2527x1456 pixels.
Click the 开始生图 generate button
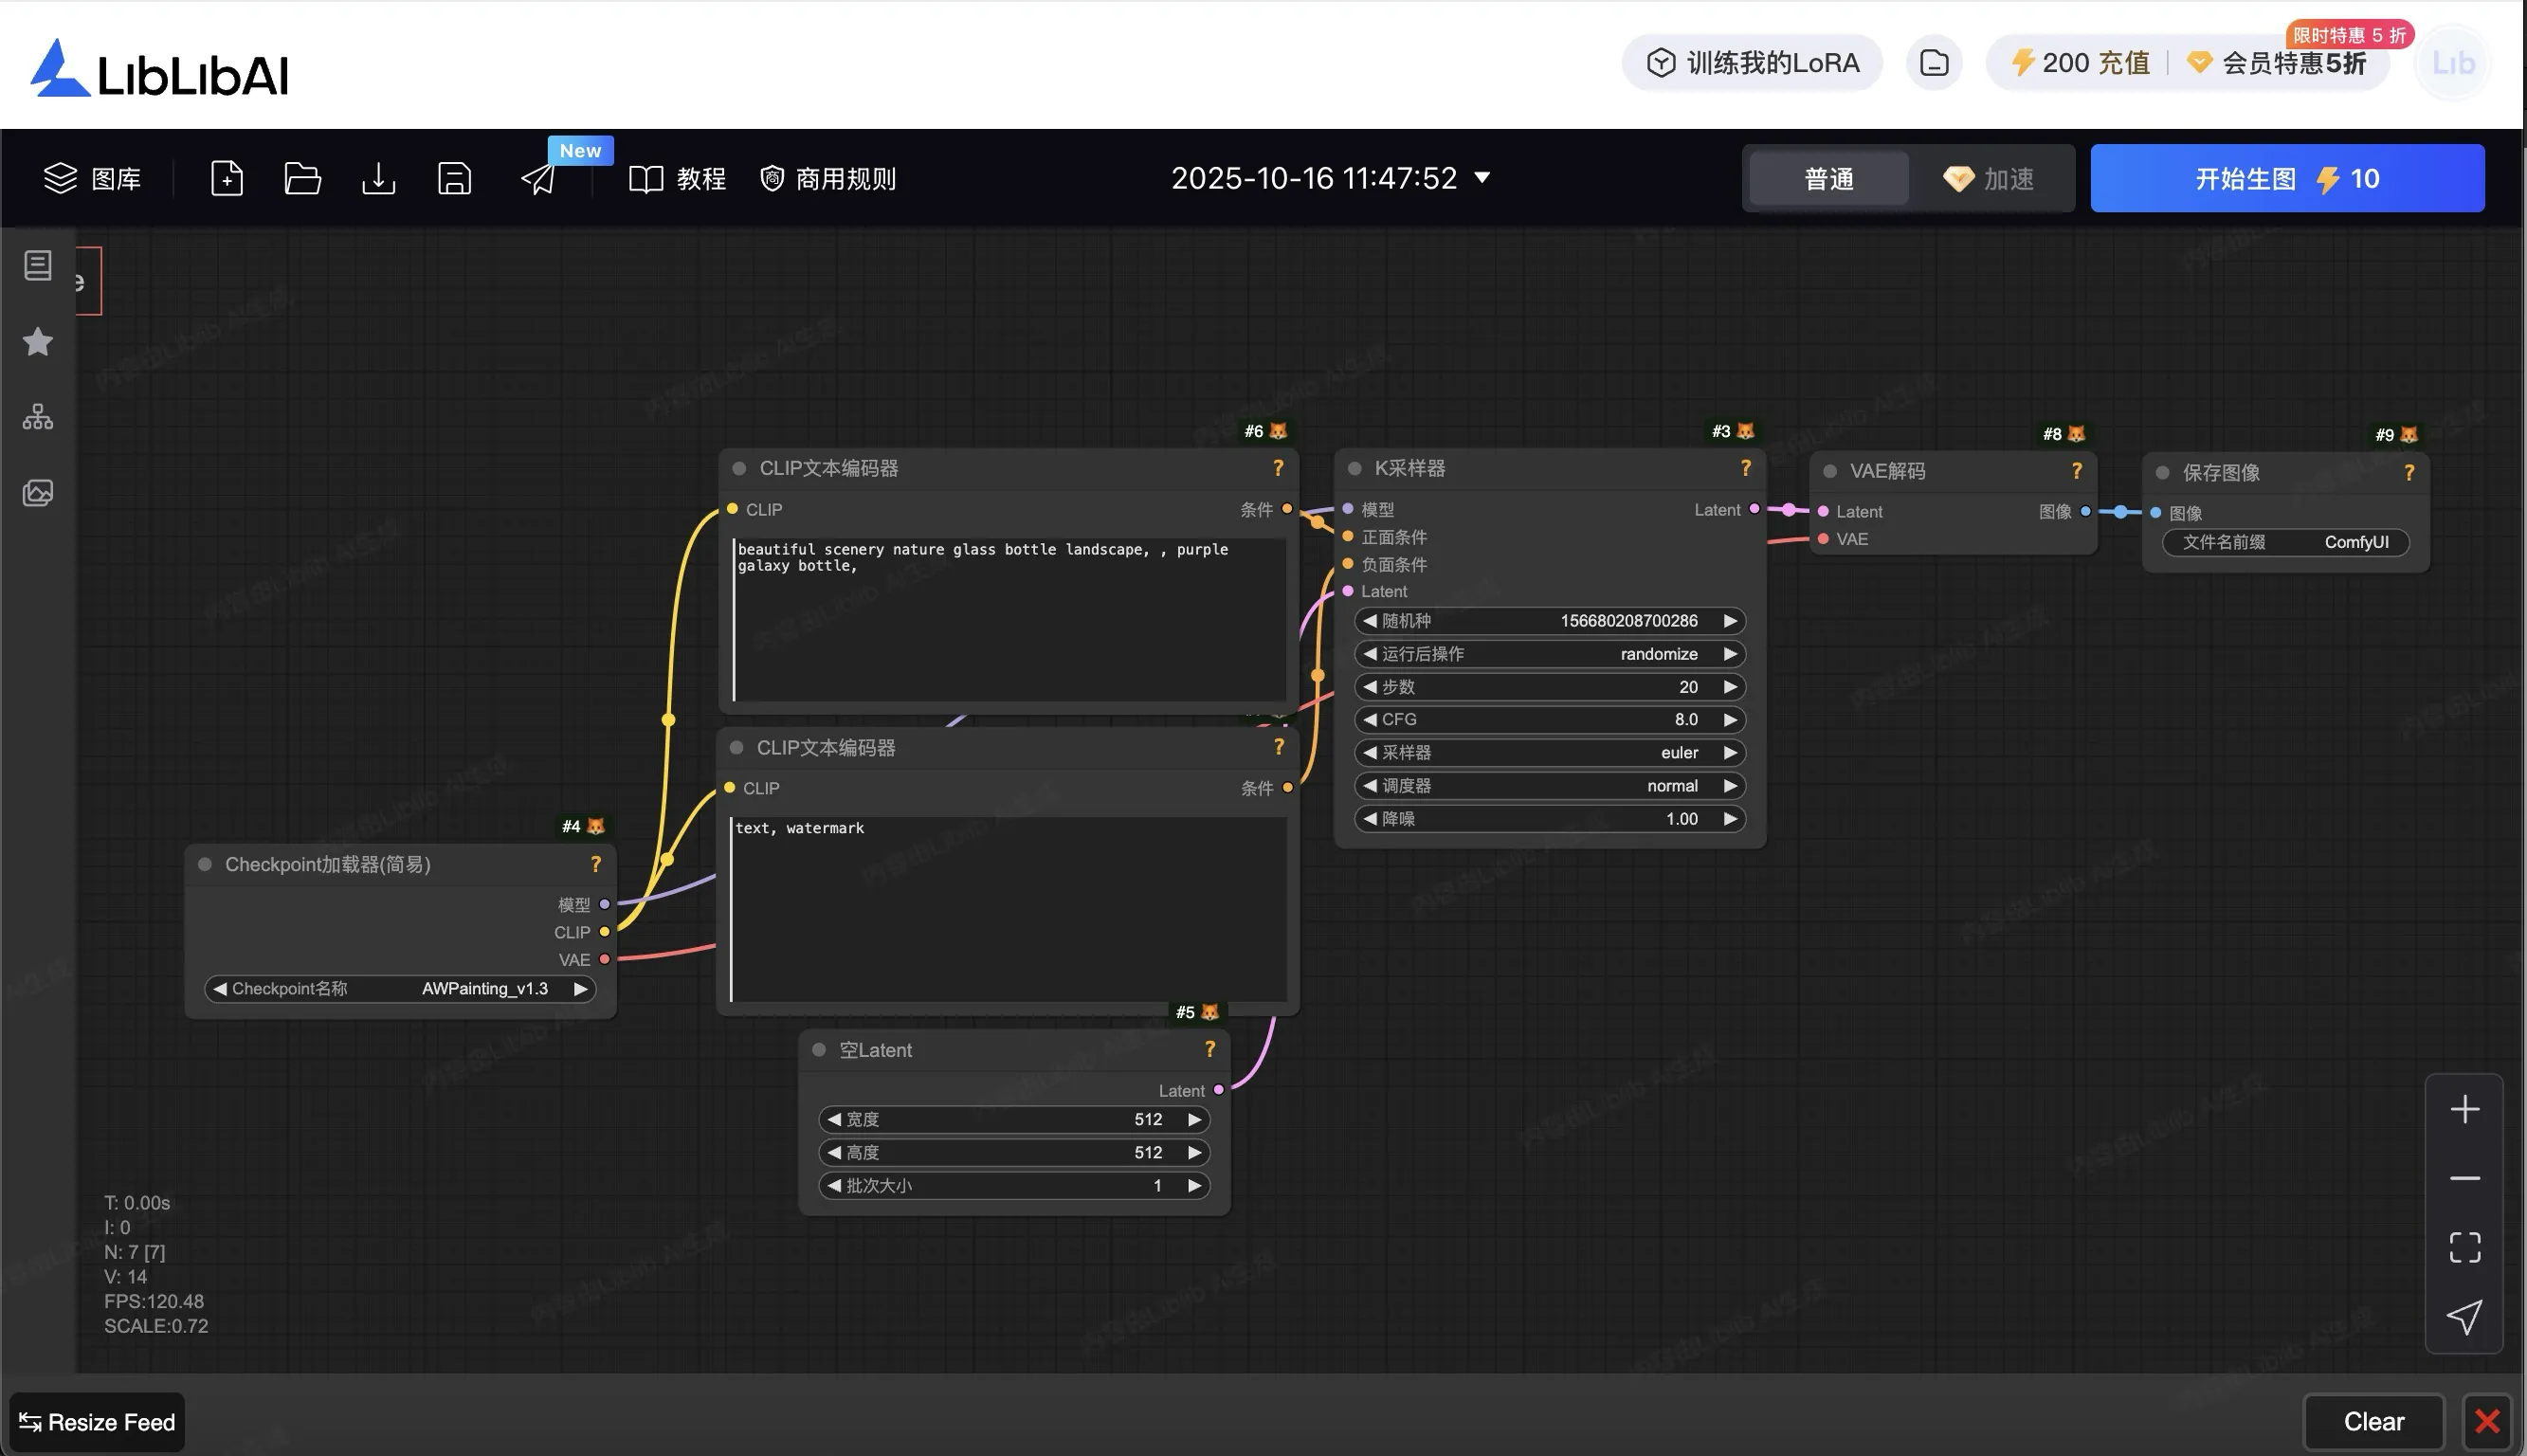point(2286,179)
